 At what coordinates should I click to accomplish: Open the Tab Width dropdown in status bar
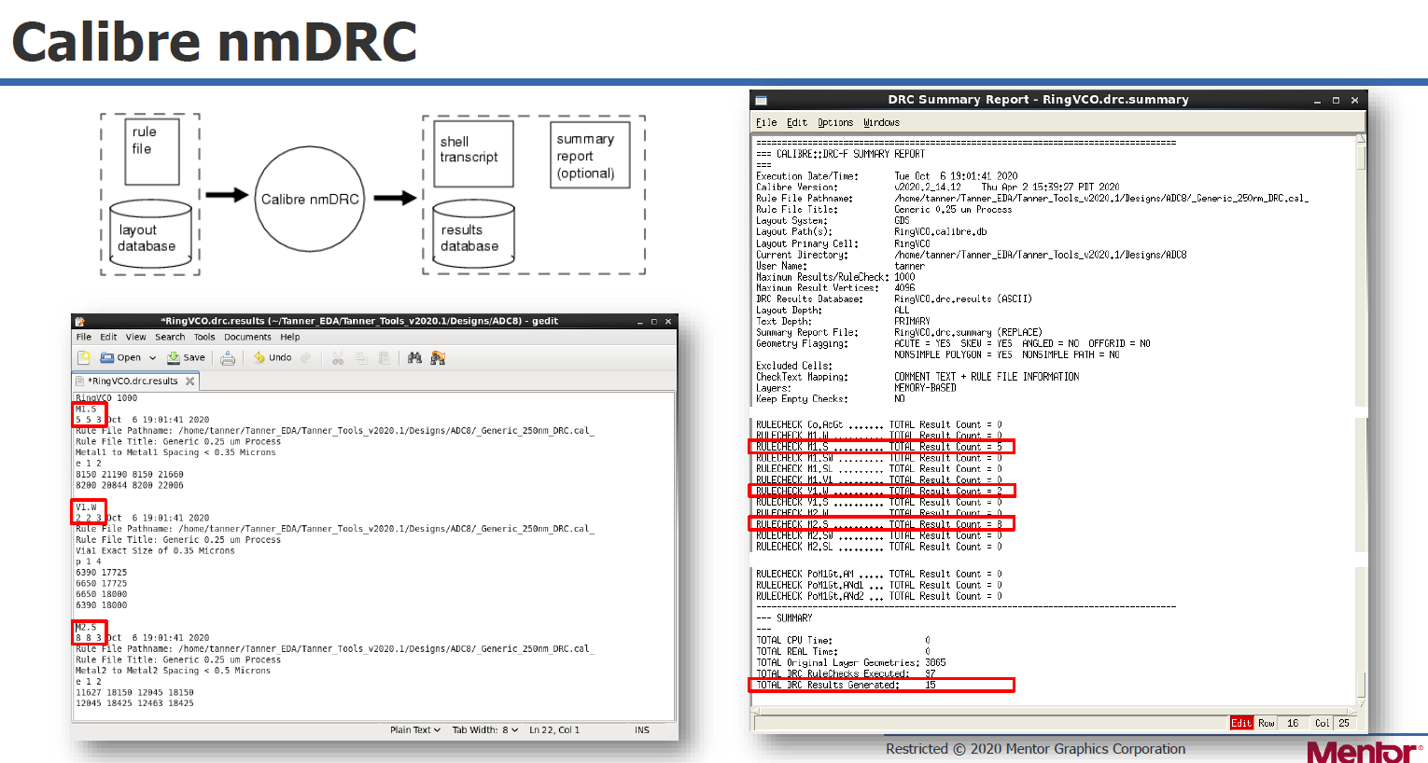pos(485,729)
